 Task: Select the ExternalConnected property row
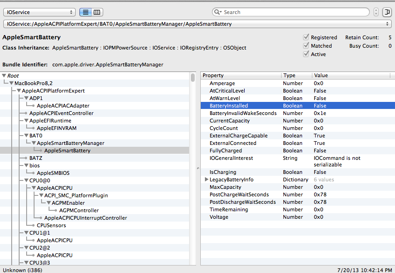(298, 143)
